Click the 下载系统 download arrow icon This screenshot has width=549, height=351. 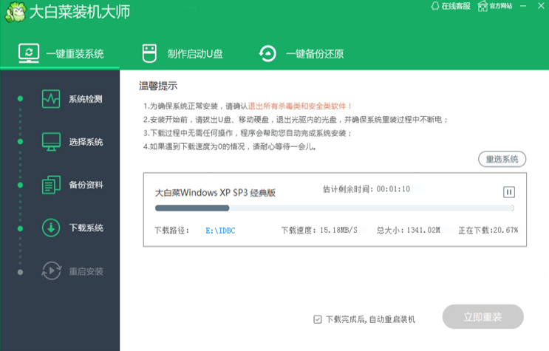tap(51, 228)
